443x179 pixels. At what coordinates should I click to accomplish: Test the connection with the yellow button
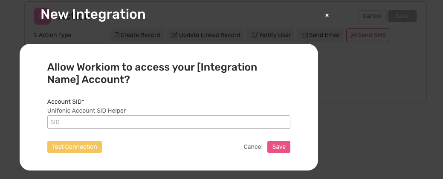pos(75,147)
